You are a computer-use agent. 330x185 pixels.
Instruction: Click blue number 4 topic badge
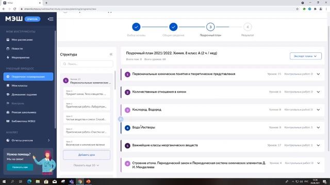coord(127,128)
